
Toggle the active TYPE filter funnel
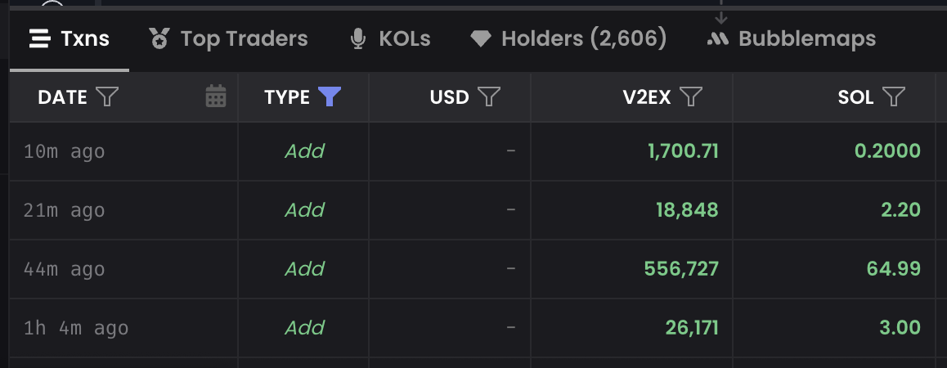click(x=329, y=96)
